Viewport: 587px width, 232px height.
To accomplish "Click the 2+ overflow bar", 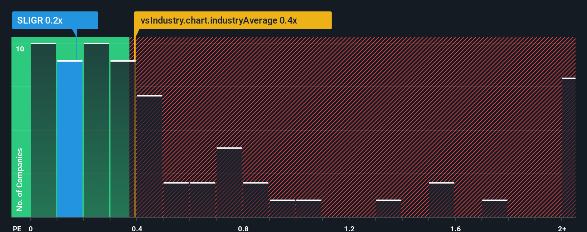I will 568,147.
